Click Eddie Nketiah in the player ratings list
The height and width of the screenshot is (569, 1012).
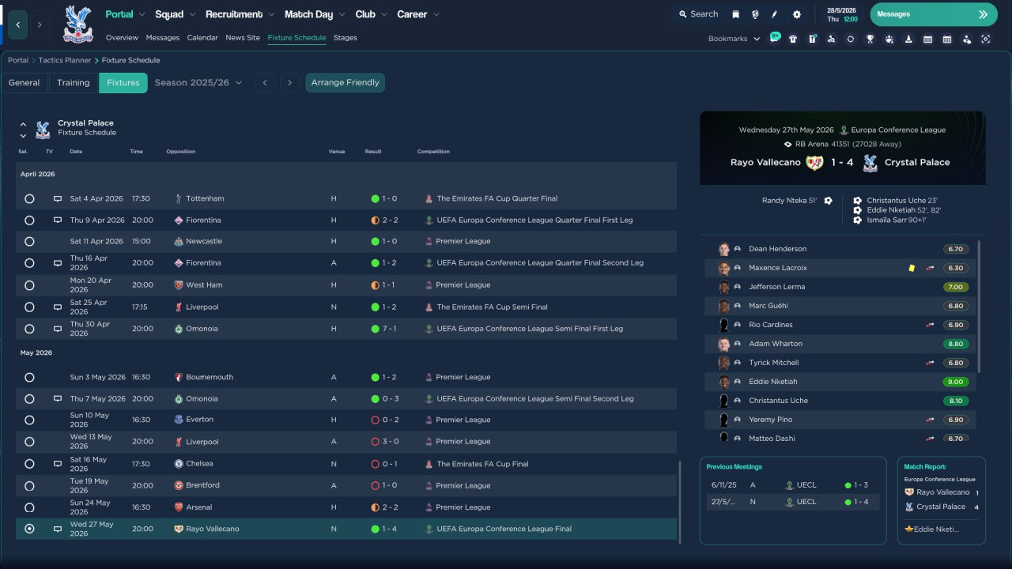pyautogui.click(x=842, y=382)
